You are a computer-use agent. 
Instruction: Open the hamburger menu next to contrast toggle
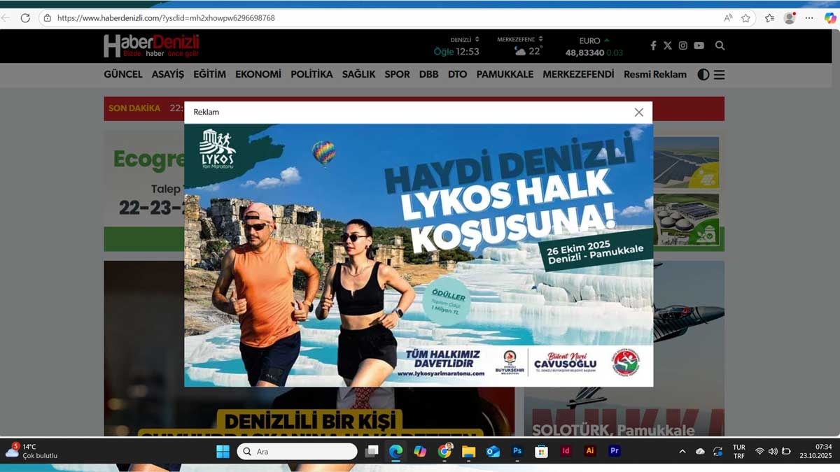(x=720, y=75)
